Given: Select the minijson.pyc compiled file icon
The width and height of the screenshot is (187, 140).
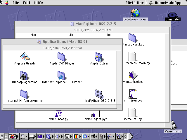Looking at the screenshot, I should pyautogui.click(x=133, y=94).
